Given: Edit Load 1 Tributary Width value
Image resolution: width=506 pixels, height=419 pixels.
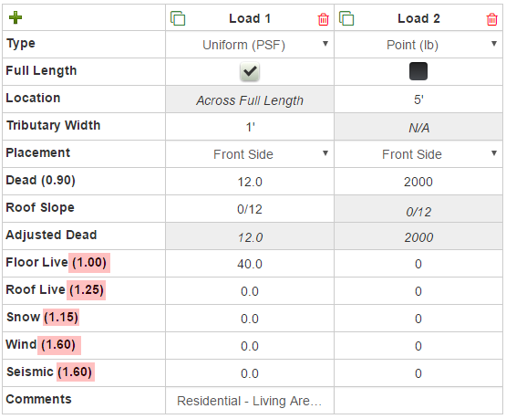Looking at the screenshot, I should pyautogui.click(x=250, y=127).
